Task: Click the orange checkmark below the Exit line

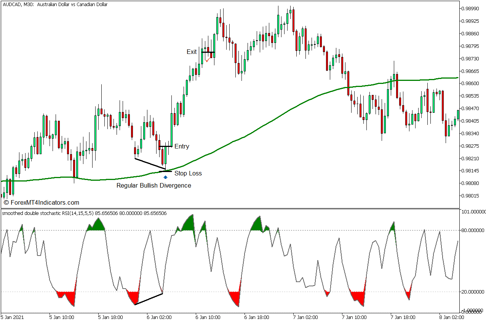Action: [x=208, y=60]
